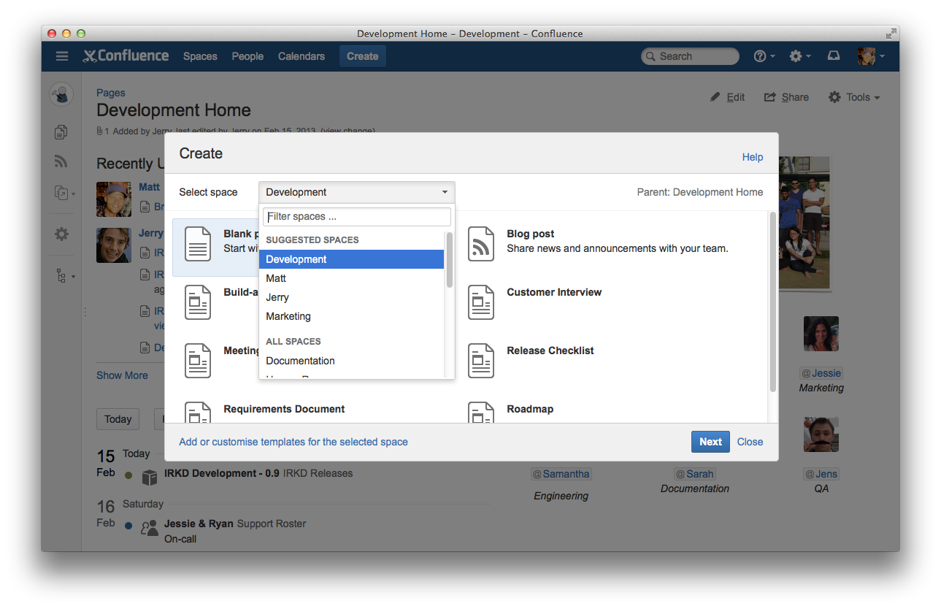Click the Show More link

(x=122, y=375)
